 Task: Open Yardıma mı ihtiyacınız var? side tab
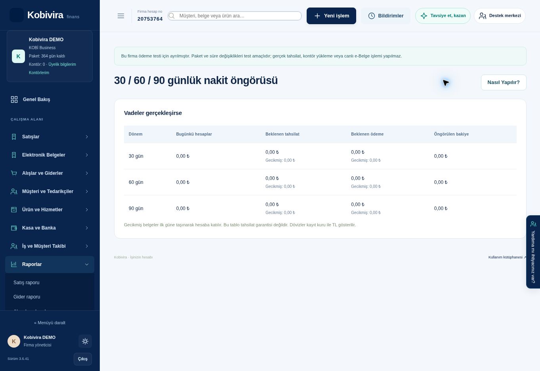click(533, 252)
